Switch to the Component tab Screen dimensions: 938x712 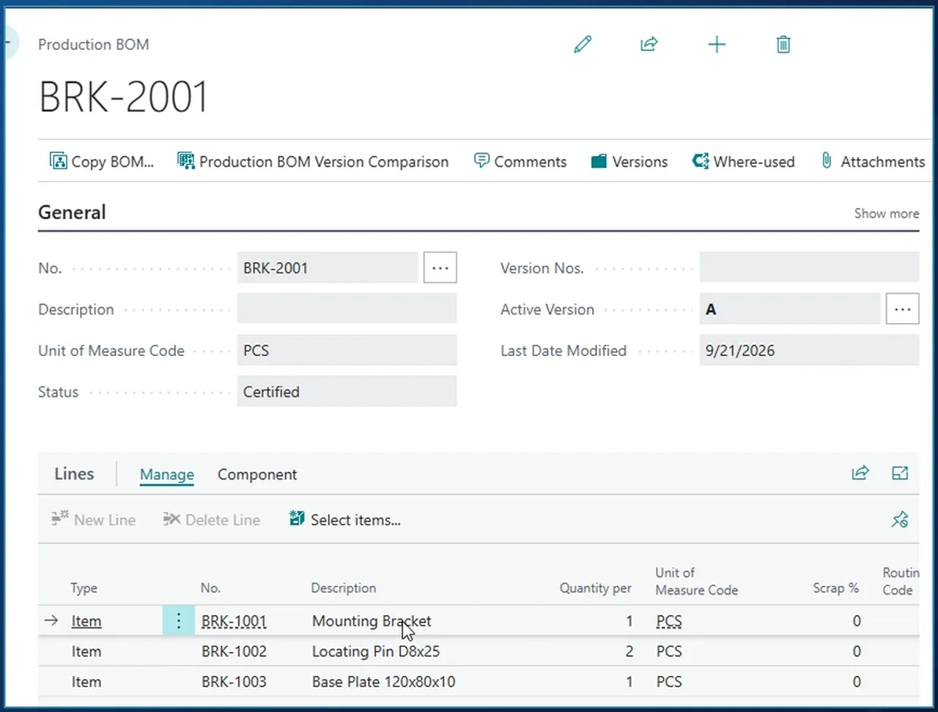[x=257, y=475]
